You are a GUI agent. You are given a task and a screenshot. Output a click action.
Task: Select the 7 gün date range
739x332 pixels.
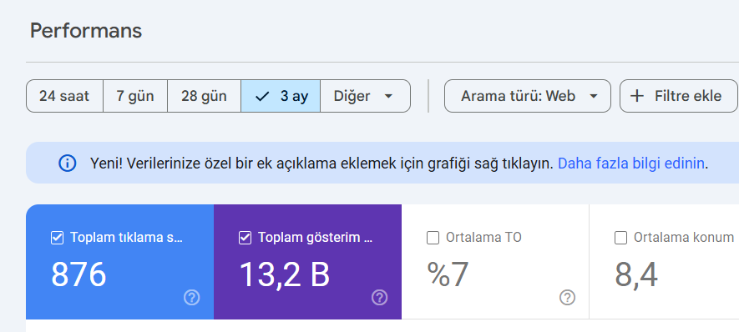tap(135, 96)
